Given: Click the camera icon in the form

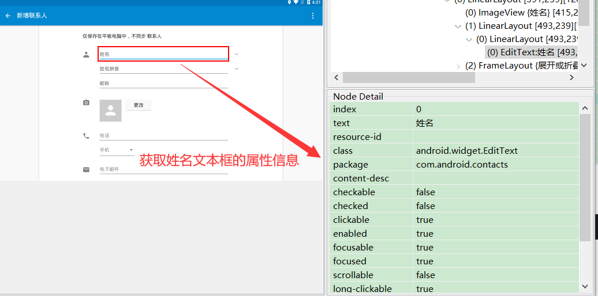Looking at the screenshot, I should 86,103.
